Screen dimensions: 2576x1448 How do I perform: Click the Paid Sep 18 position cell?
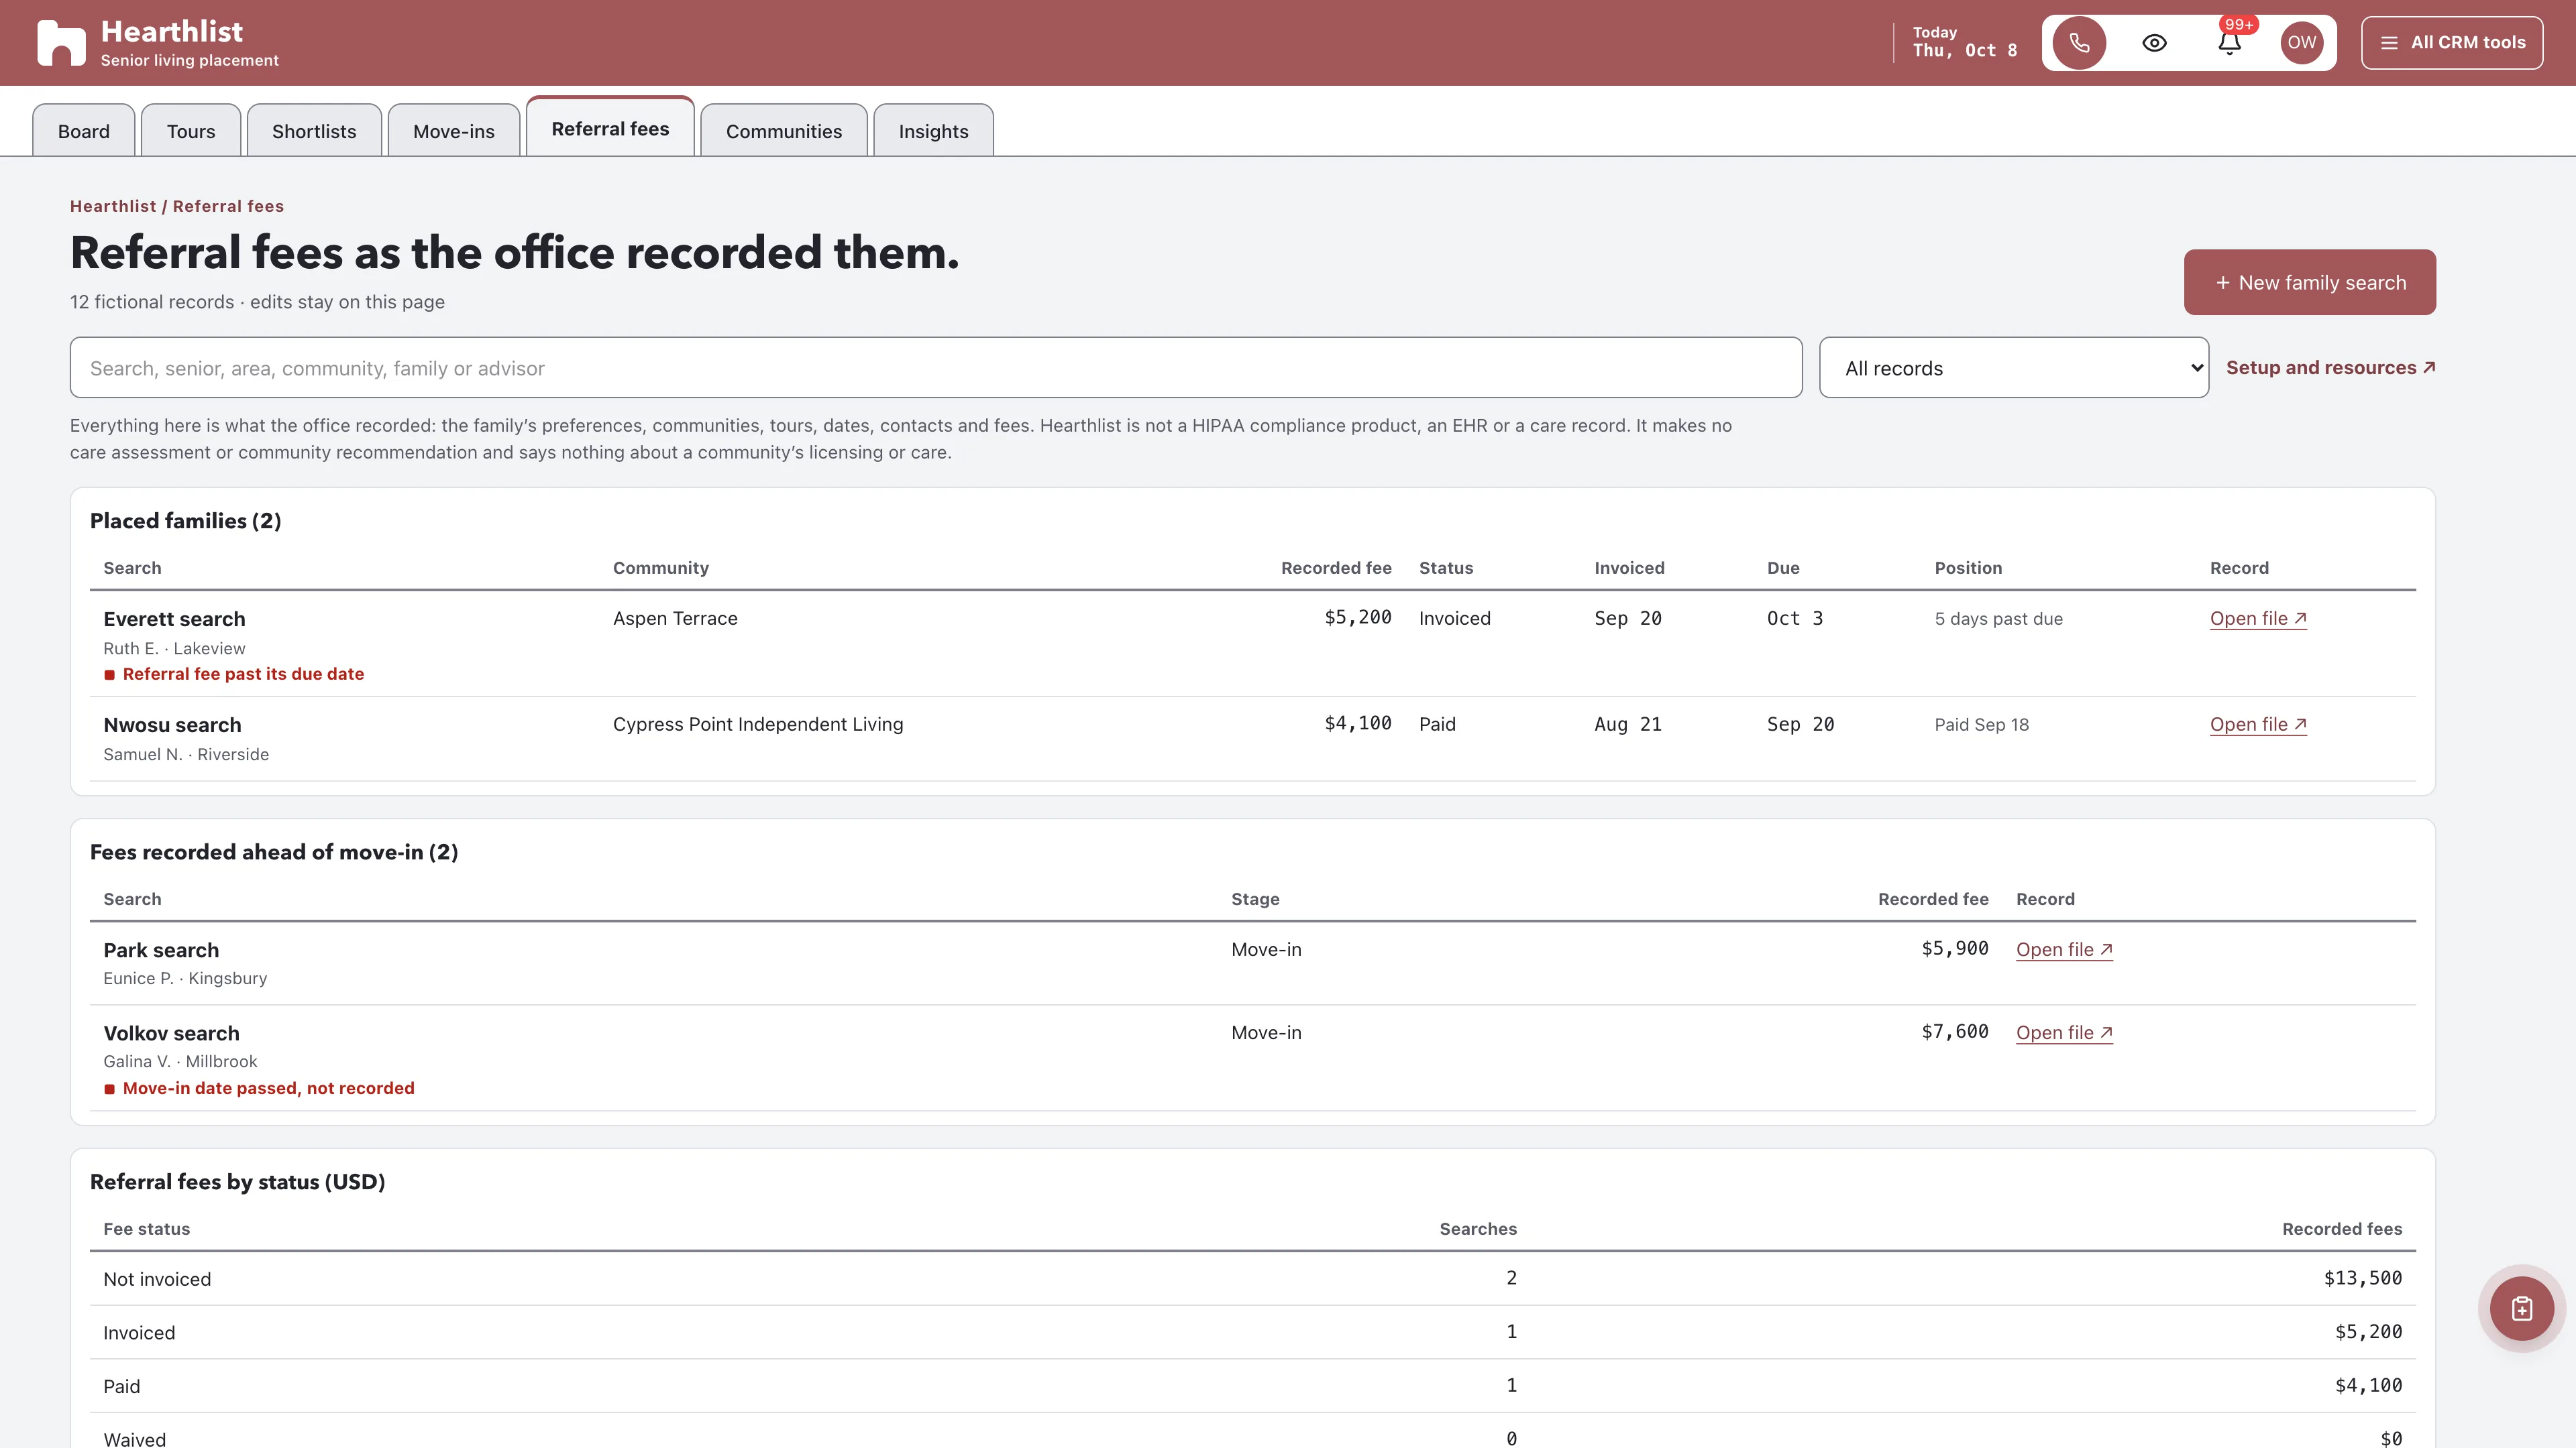[1981, 725]
